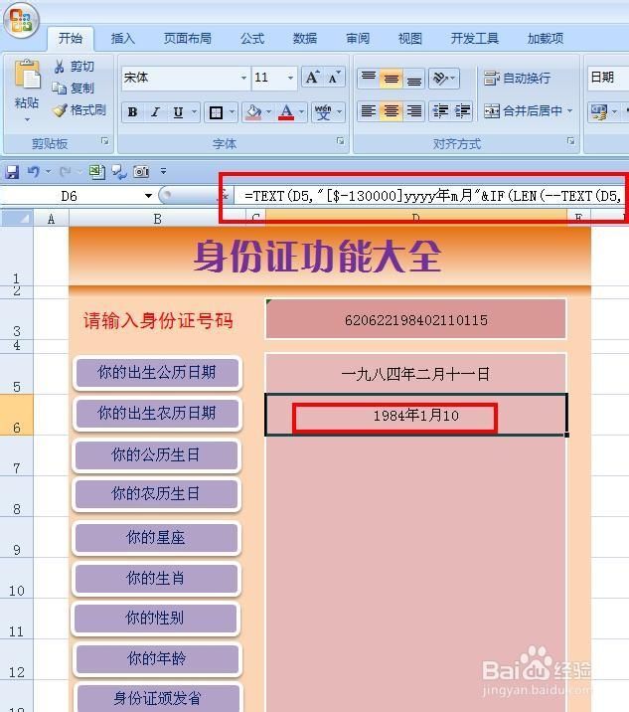The image size is (629, 712).
Task: Click the 你的出生农历日期 button
Action: pyautogui.click(x=157, y=414)
